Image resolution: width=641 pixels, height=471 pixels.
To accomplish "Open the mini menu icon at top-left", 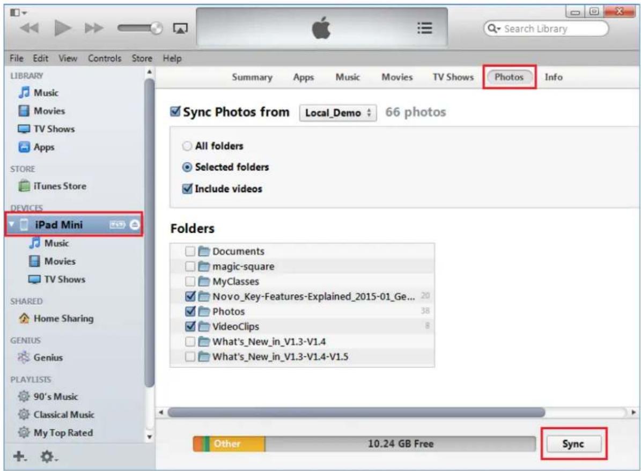I will [18, 13].
